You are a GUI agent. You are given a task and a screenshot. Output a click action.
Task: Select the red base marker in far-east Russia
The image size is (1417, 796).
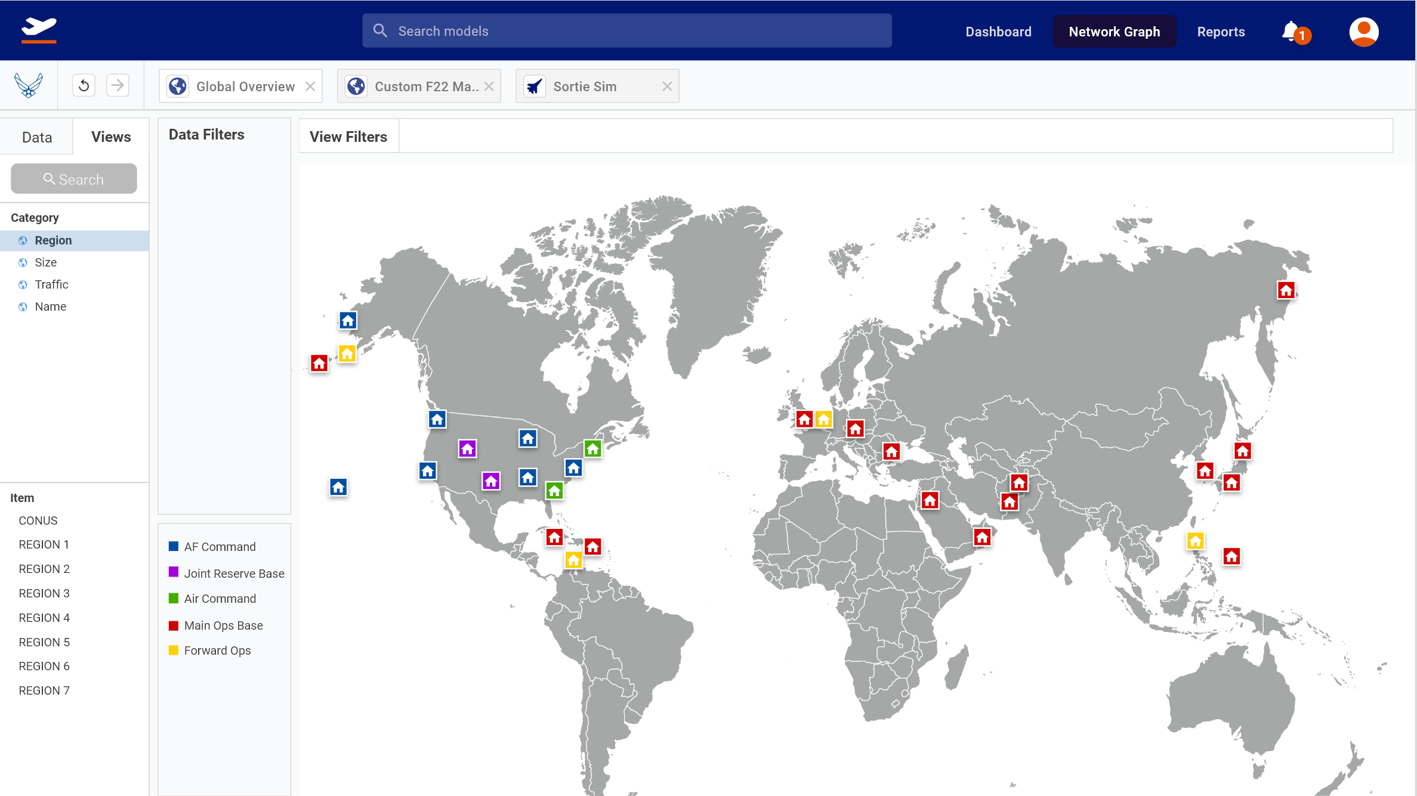click(x=1286, y=290)
